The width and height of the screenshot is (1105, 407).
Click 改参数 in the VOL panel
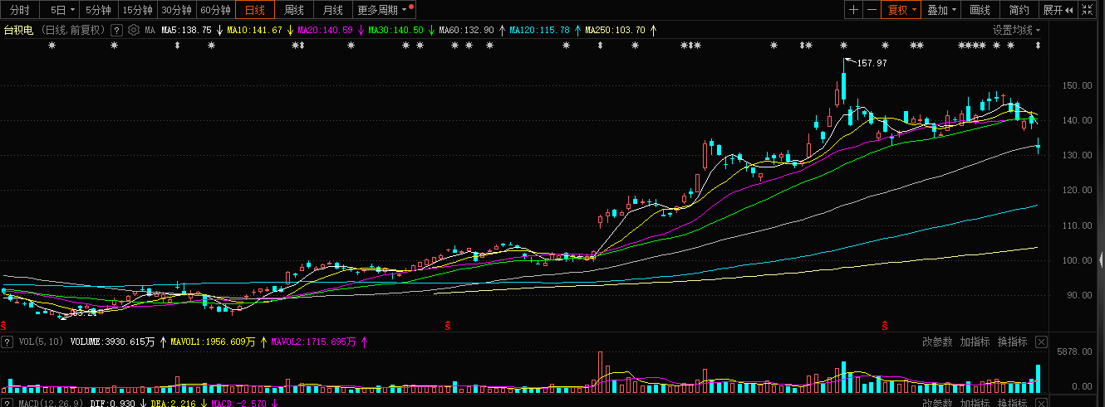(937, 342)
